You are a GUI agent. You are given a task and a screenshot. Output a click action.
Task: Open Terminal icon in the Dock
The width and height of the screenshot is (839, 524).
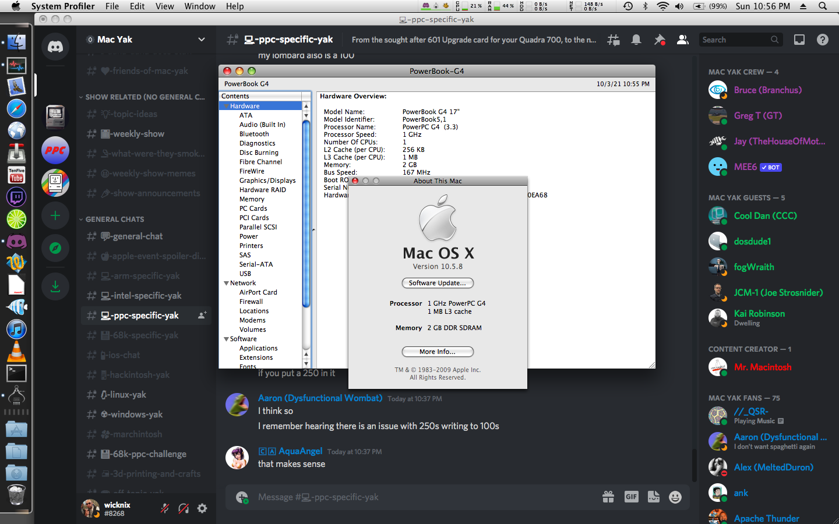(16, 373)
